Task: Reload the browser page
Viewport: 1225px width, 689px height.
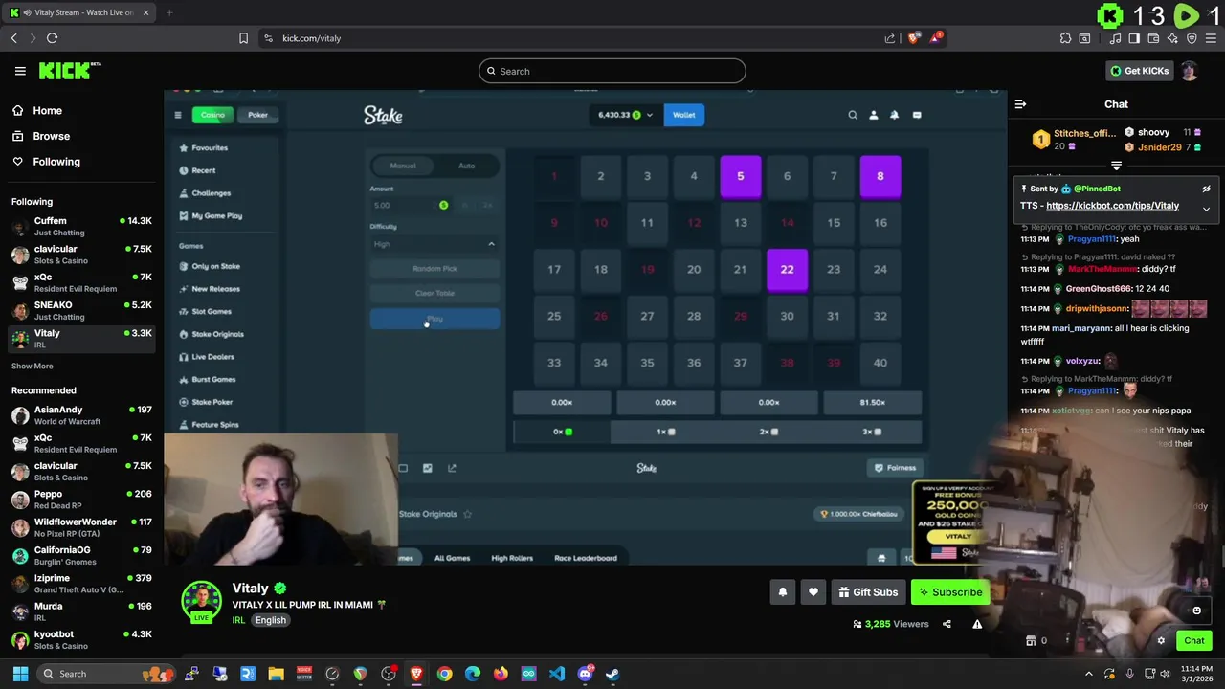Action: (x=52, y=38)
